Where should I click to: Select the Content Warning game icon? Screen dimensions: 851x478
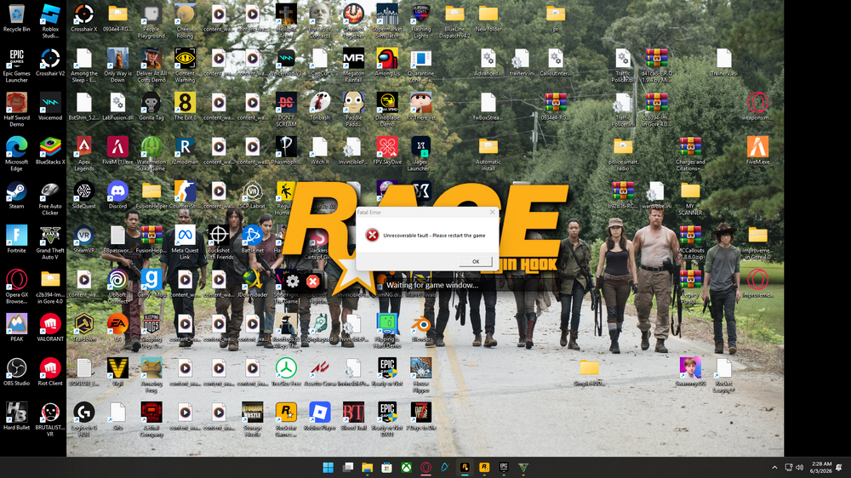(185, 65)
